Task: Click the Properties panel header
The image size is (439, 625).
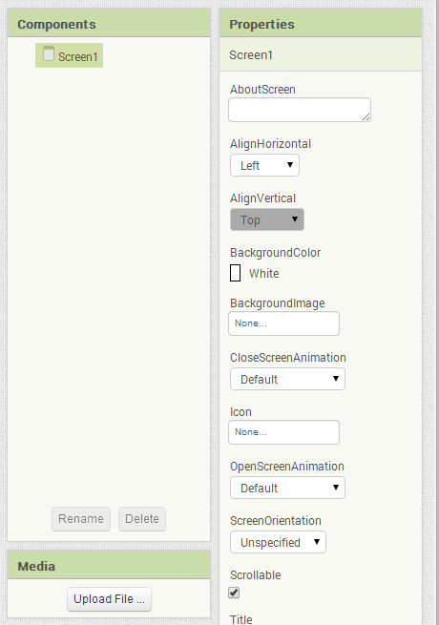Action: tap(321, 24)
